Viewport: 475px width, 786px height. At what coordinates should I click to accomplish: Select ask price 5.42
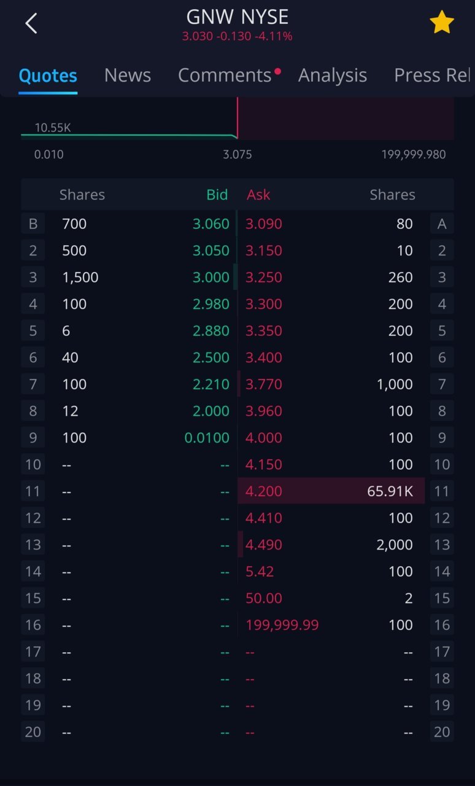[x=260, y=571]
